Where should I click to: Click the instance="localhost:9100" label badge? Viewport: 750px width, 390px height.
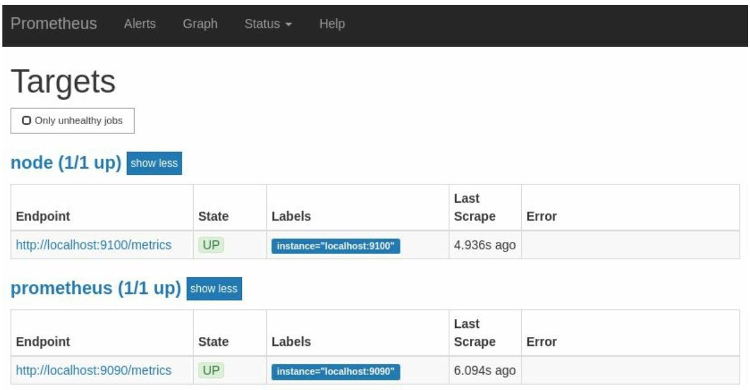pos(336,246)
